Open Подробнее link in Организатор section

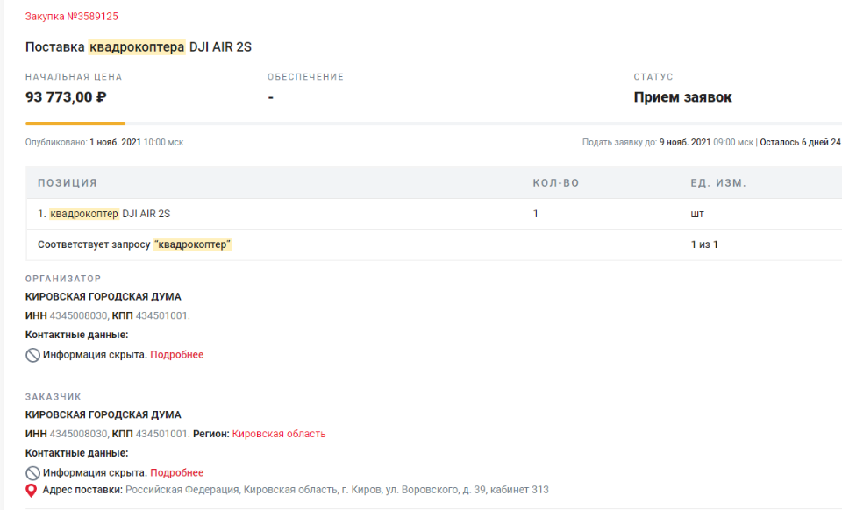coord(176,355)
